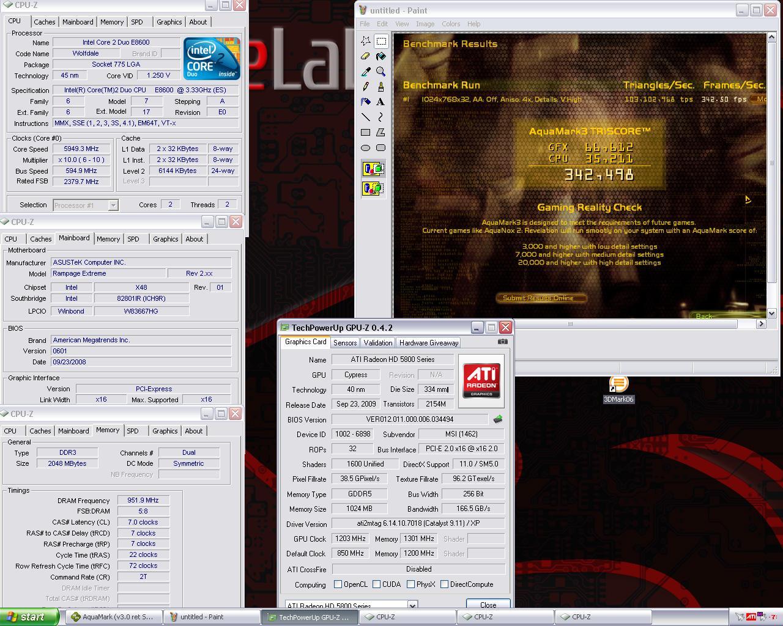Click the Paint horizontal scrollbar thumb
Screen dimensions: 783x626
point(570,324)
